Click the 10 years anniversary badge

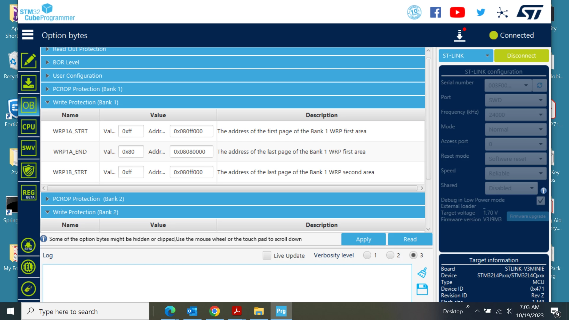click(414, 12)
